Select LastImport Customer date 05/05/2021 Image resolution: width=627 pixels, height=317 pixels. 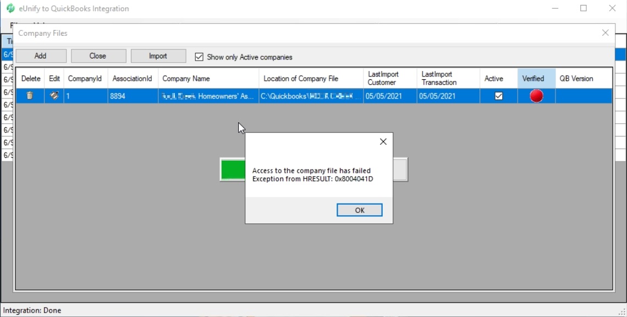coord(390,96)
